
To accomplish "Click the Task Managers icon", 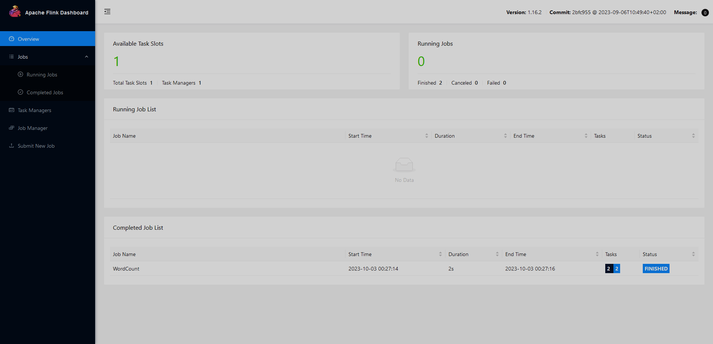I will [12, 110].
